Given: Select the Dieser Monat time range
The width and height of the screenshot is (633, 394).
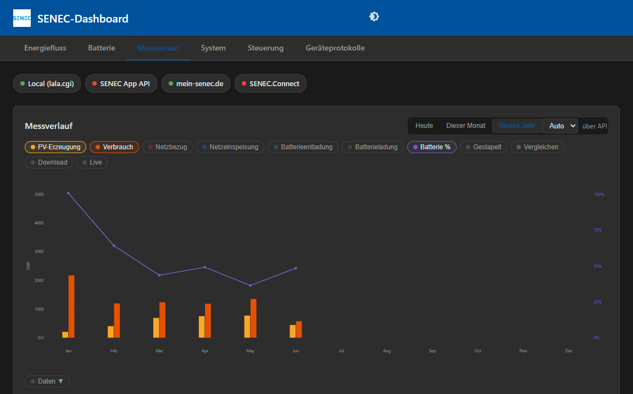Looking at the screenshot, I should point(465,126).
